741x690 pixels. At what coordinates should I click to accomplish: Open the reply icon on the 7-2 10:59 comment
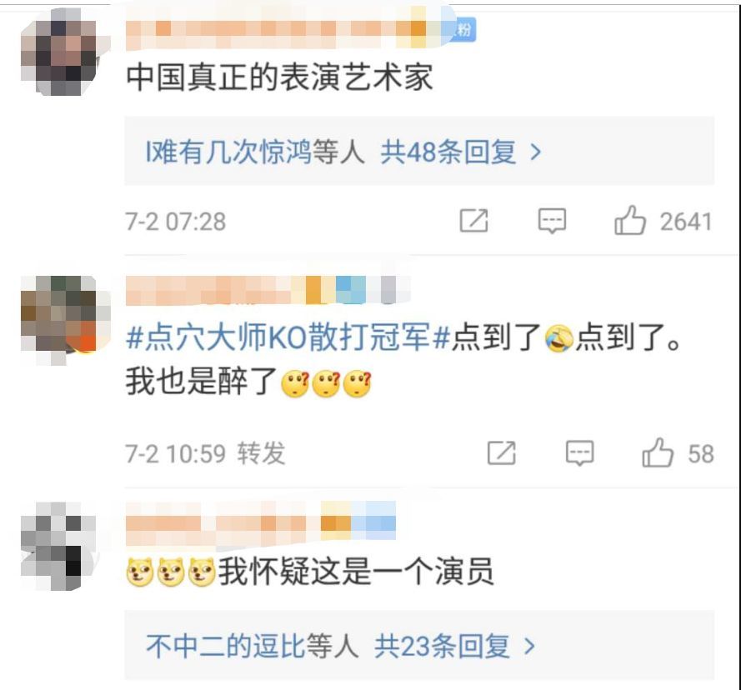[x=580, y=452]
